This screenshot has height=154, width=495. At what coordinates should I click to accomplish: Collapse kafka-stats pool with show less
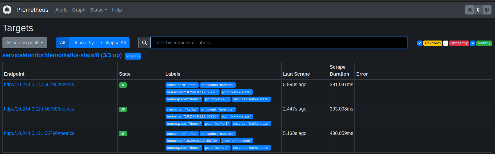coord(133,56)
